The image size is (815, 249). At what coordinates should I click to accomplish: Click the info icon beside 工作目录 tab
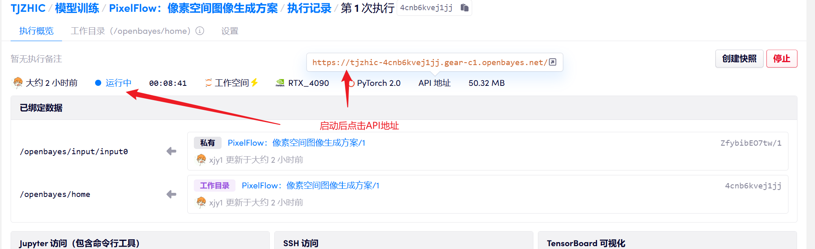click(x=200, y=31)
